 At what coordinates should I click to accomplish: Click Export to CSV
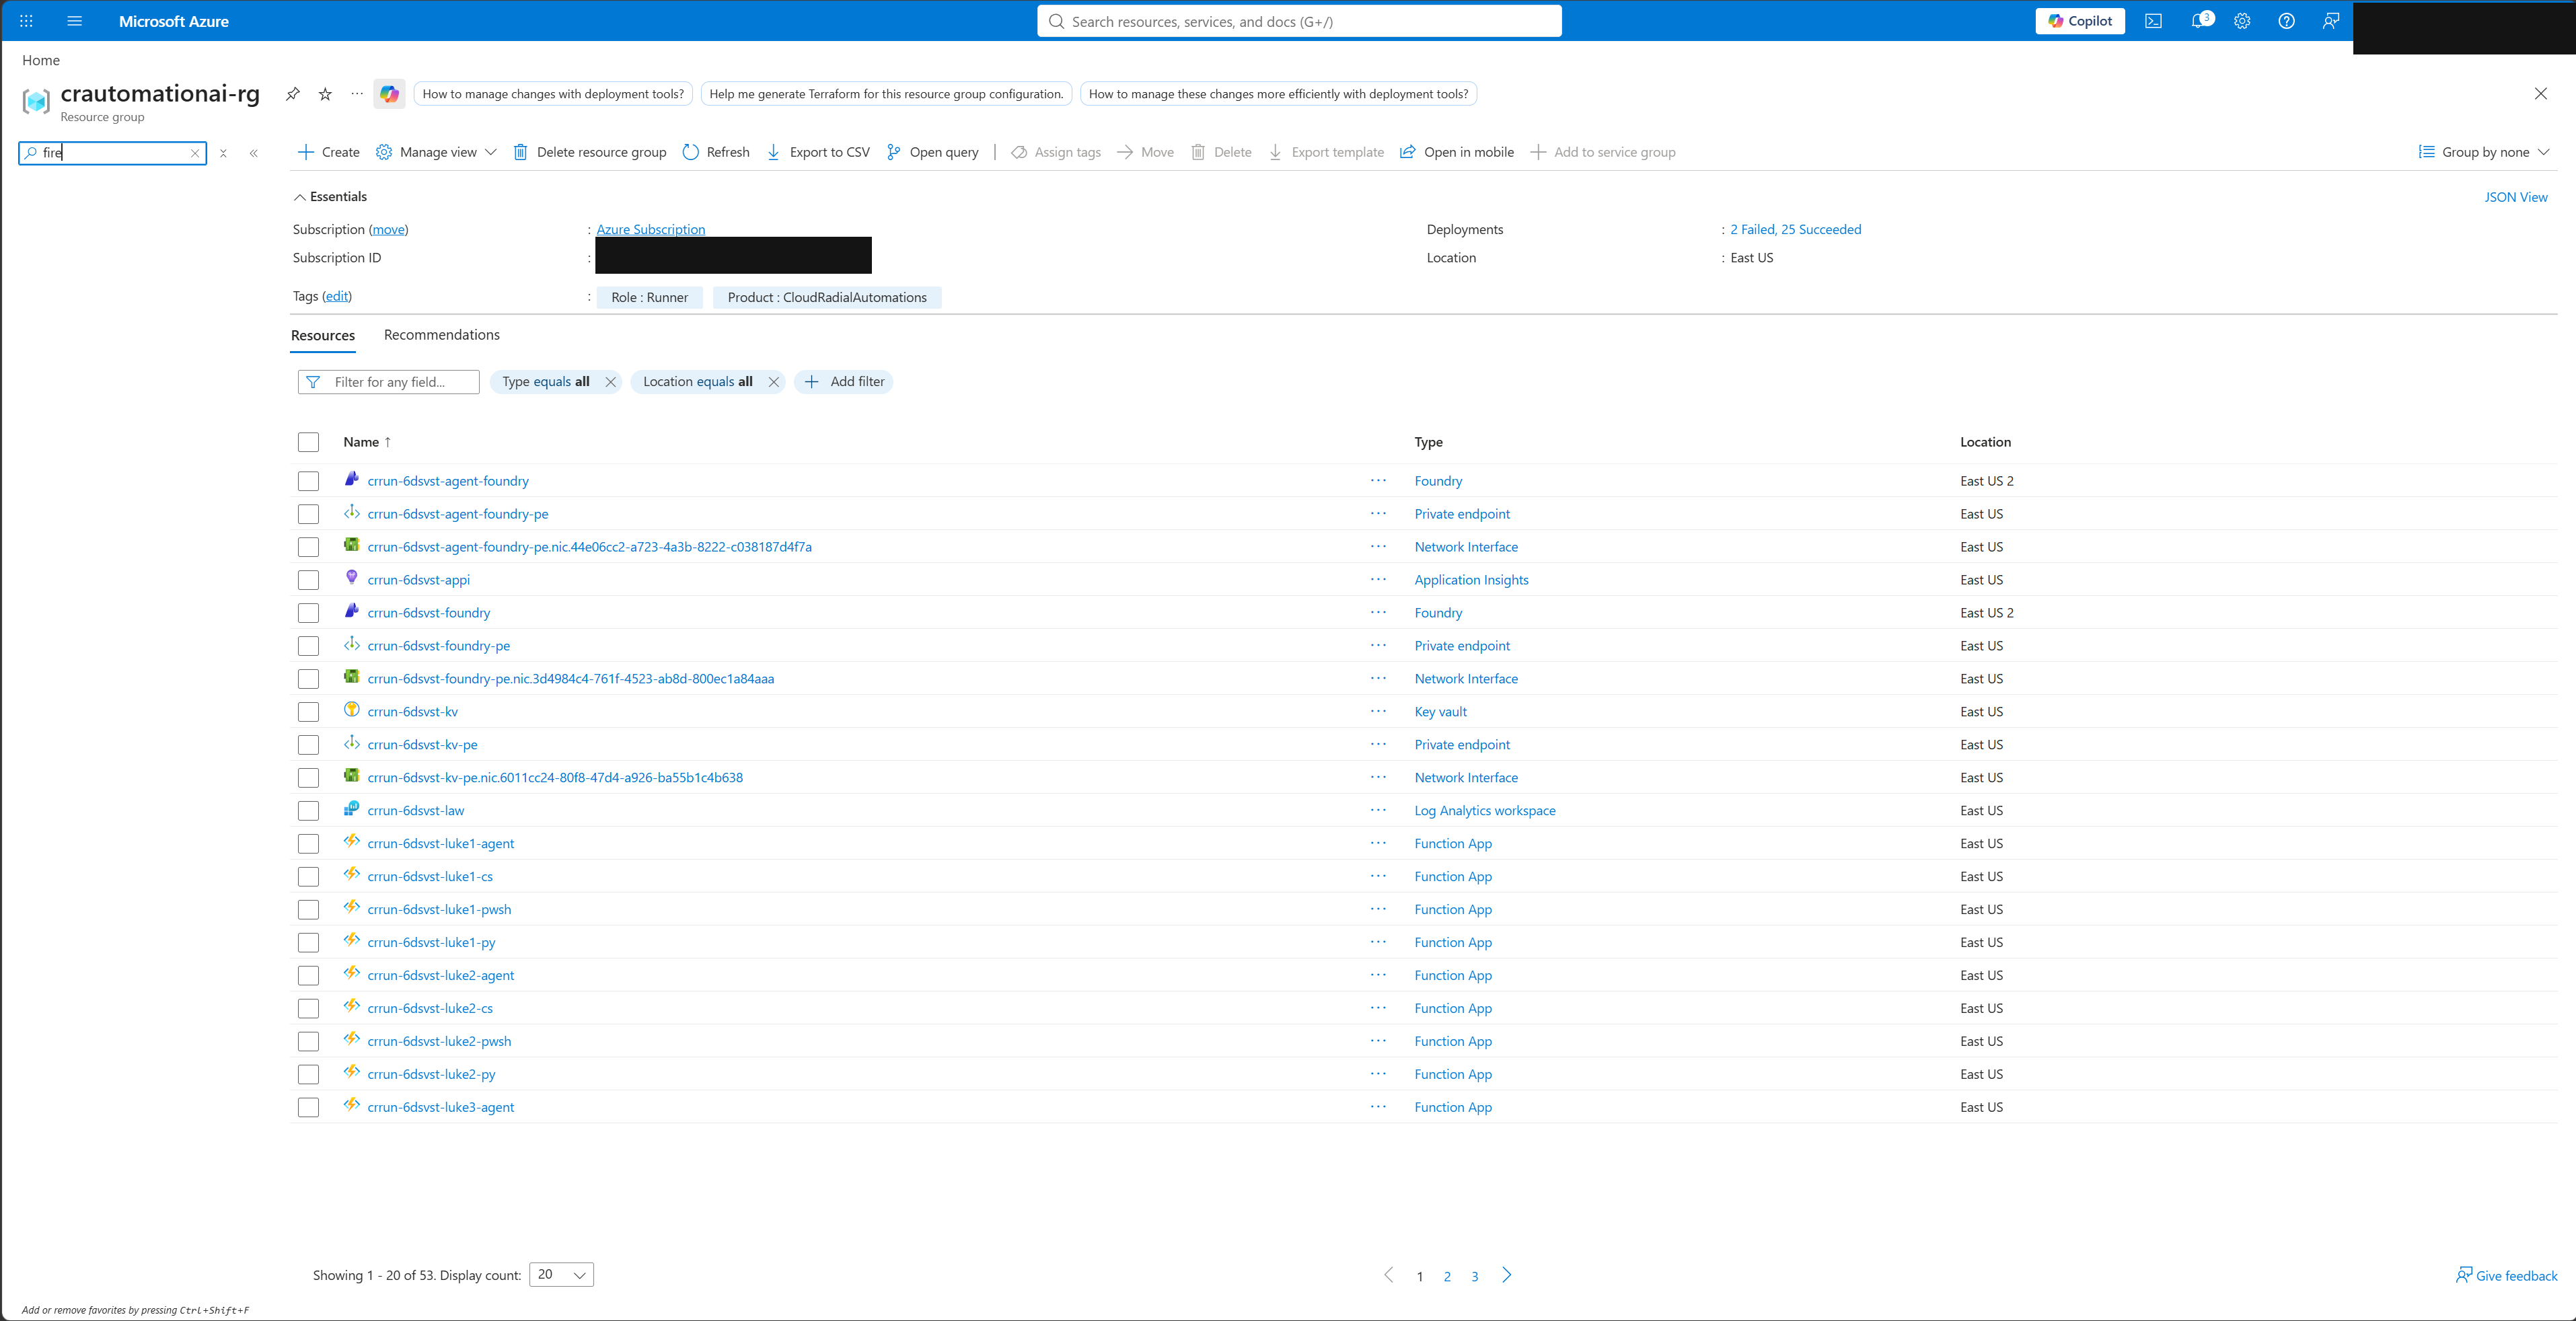(818, 152)
